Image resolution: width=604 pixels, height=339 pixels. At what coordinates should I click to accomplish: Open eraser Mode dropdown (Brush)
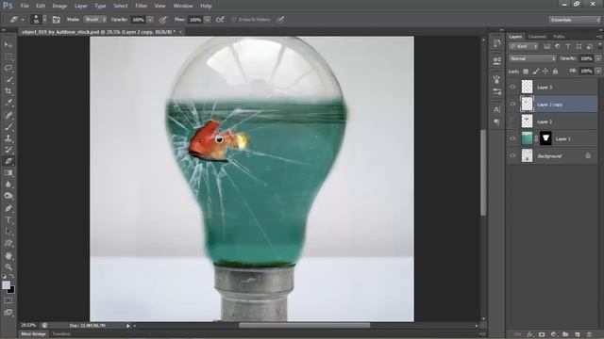pyautogui.click(x=95, y=19)
